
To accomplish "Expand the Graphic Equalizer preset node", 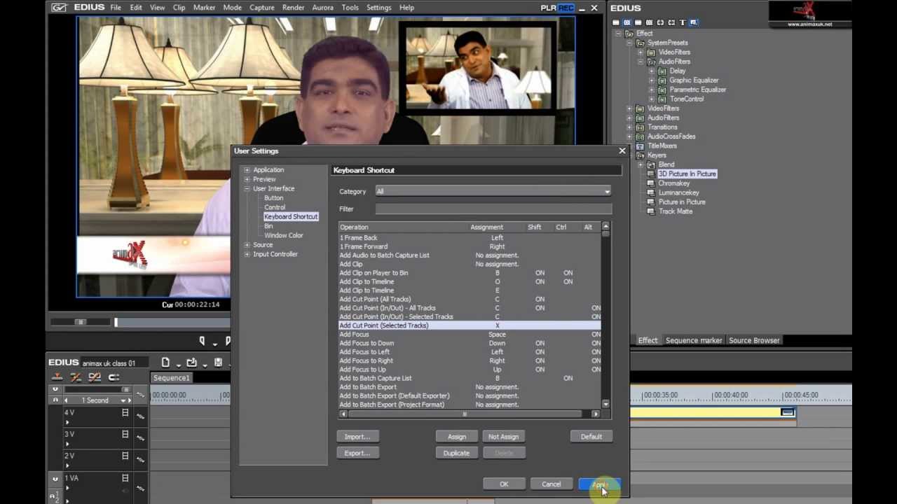I will (x=652, y=80).
